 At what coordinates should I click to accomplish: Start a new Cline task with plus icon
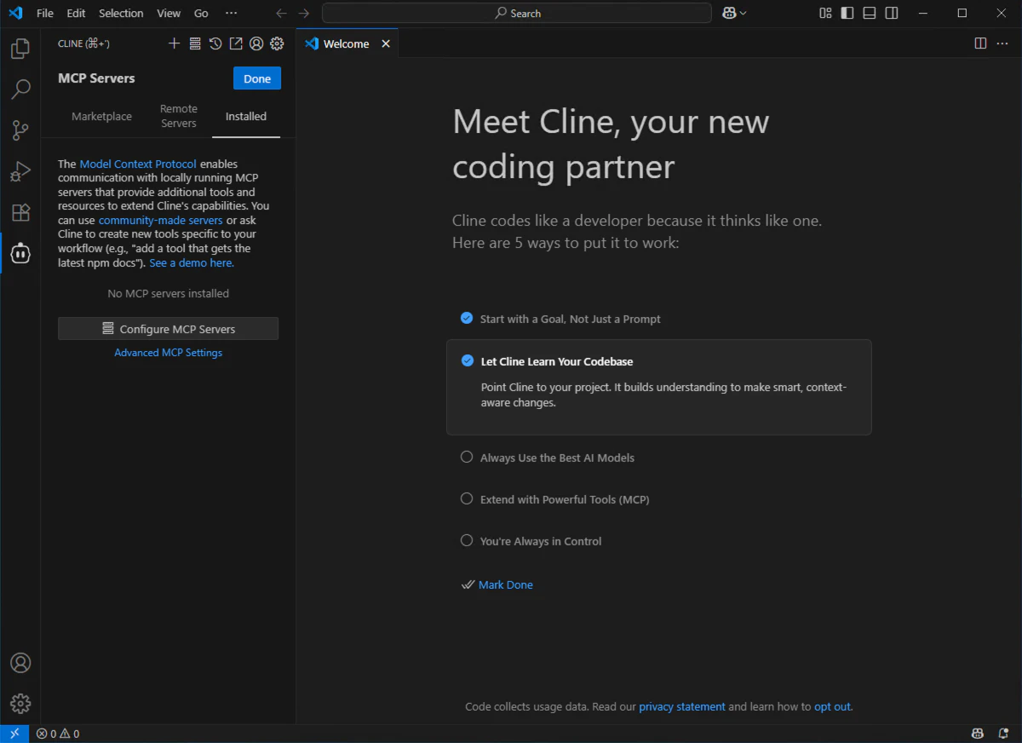pyautogui.click(x=175, y=43)
